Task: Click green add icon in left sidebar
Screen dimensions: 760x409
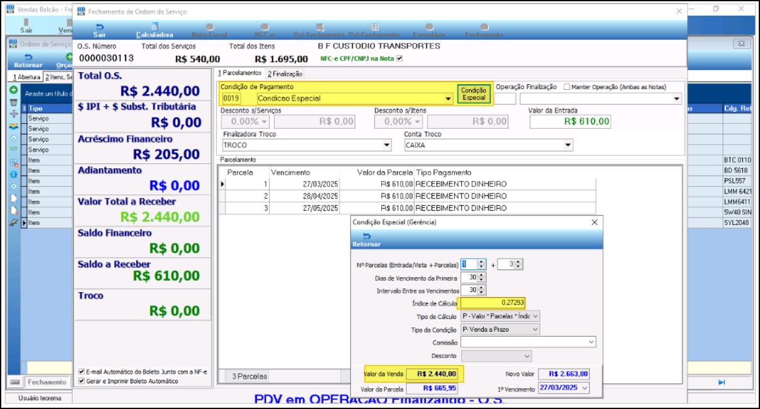Action: (x=13, y=90)
